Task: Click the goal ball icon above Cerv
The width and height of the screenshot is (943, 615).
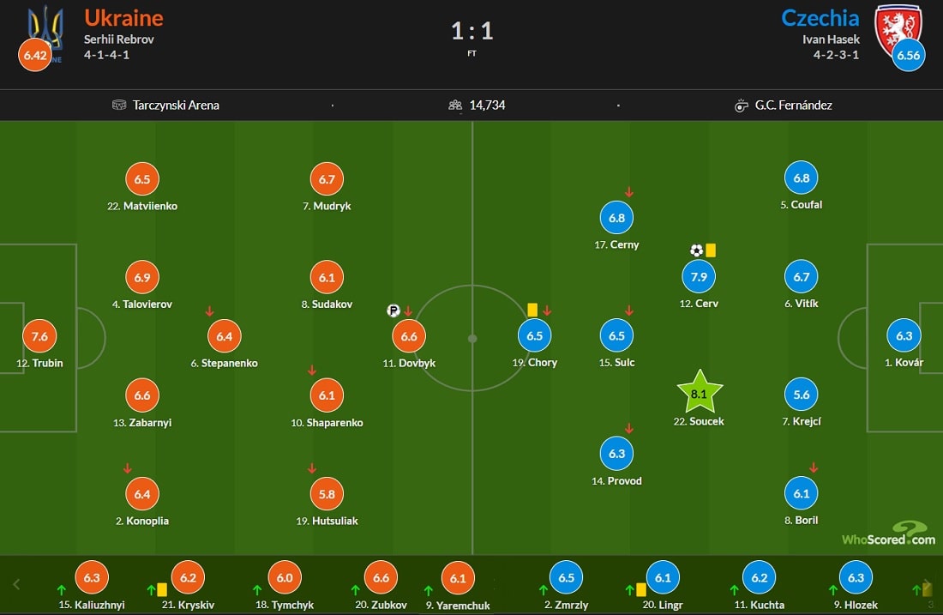Action: (696, 250)
